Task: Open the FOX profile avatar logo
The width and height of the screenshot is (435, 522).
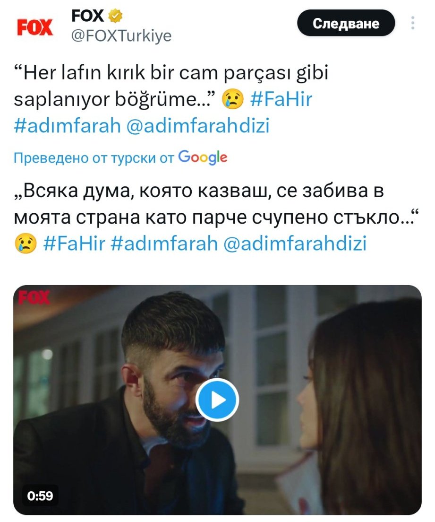Action: coord(35,27)
